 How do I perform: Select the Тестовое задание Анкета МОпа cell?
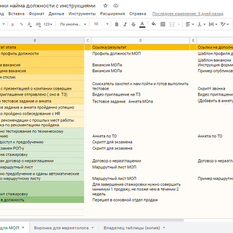(x=140, y=101)
